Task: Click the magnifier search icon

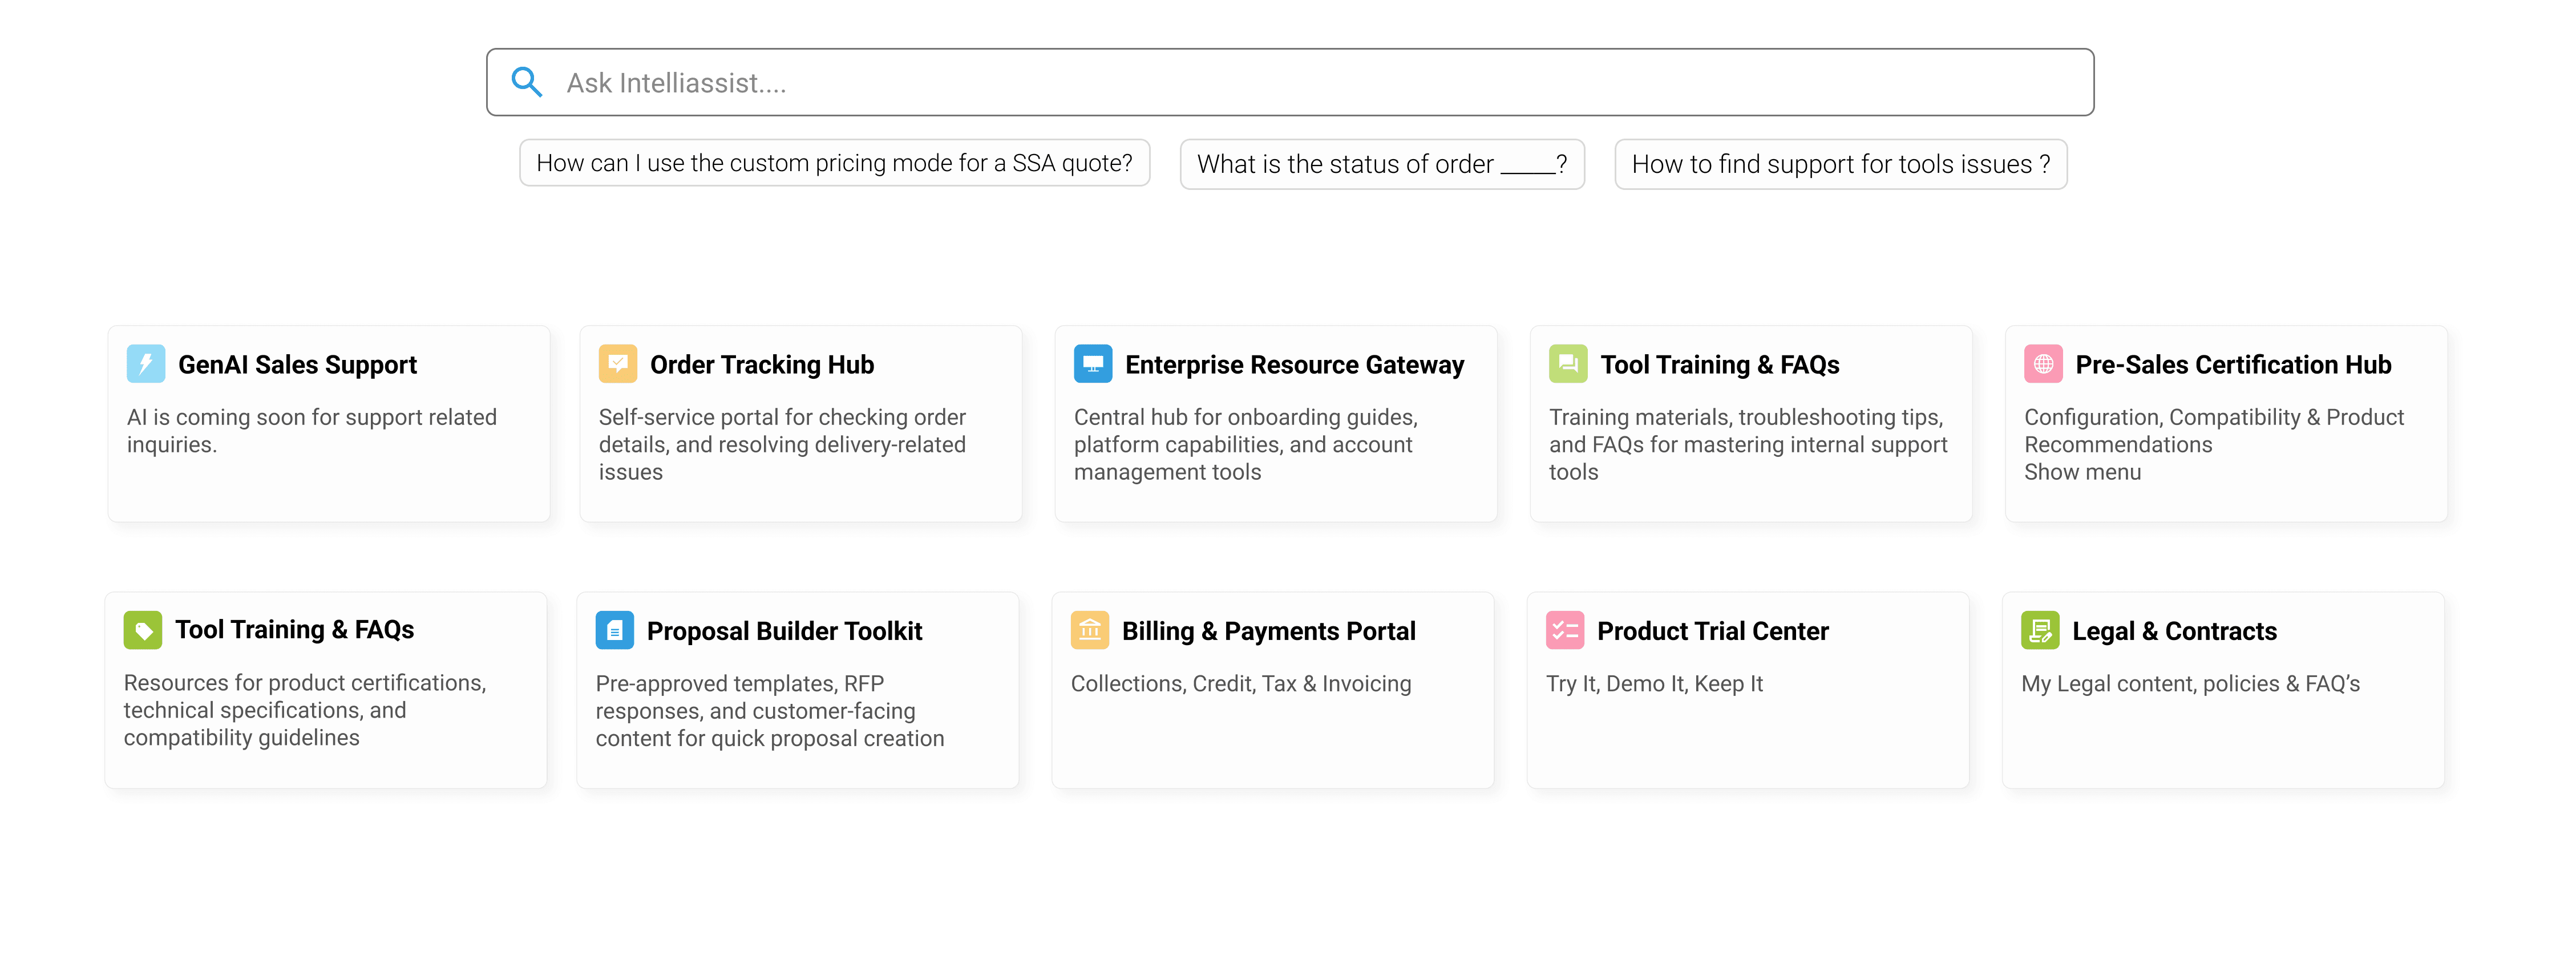Action: coord(527,82)
